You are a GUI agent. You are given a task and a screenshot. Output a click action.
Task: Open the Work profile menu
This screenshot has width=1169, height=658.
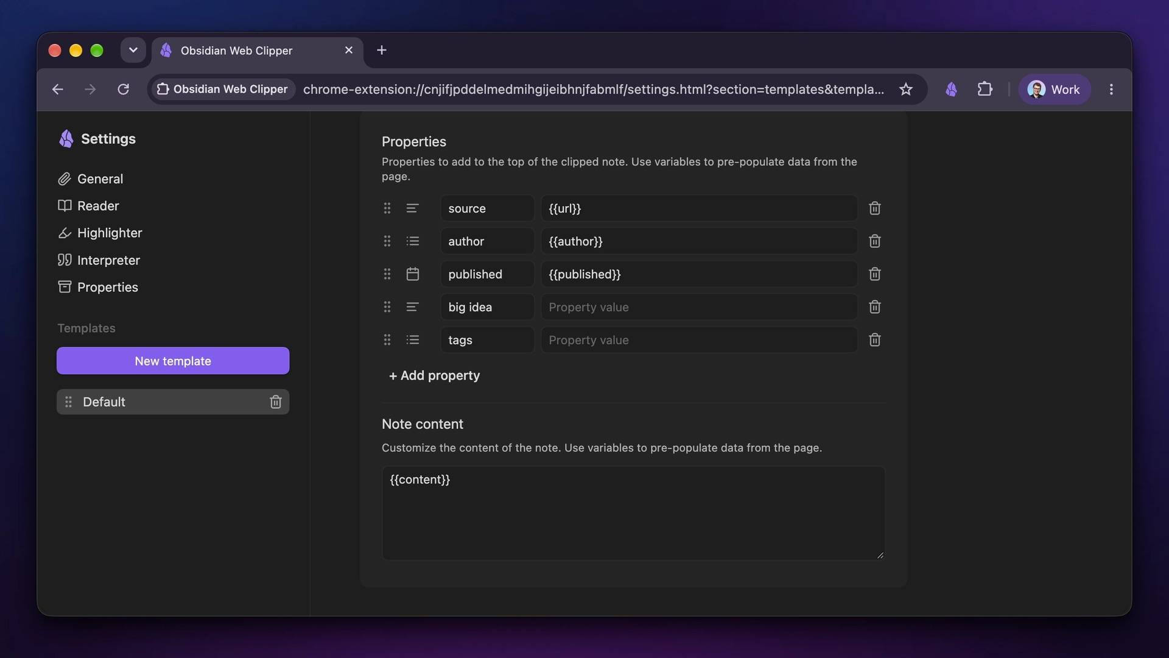tap(1054, 90)
